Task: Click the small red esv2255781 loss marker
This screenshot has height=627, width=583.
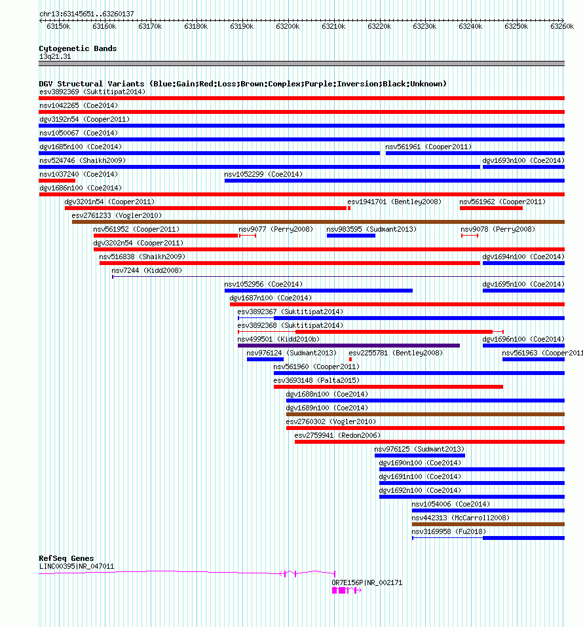Action: pyautogui.click(x=350, y=359)
